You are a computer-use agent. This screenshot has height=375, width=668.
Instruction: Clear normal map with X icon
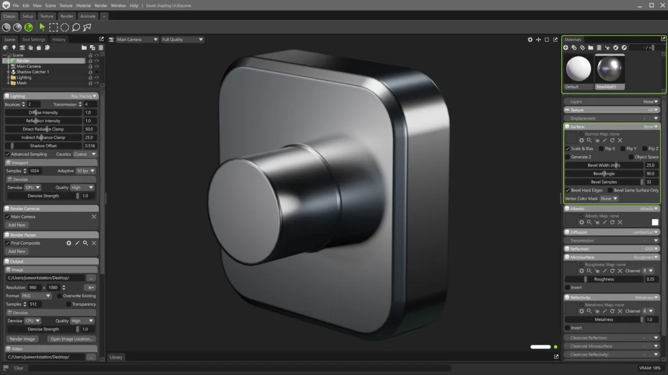(620, 141)
